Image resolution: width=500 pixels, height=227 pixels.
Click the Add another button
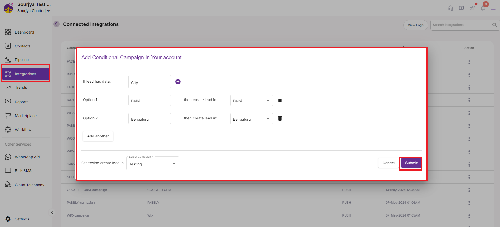98,136
